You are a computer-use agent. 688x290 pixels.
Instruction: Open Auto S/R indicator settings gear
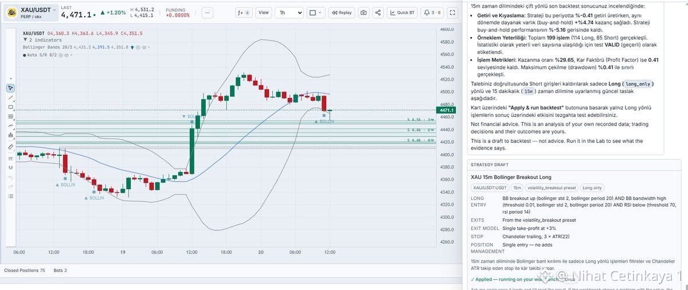tap(60, 55)
